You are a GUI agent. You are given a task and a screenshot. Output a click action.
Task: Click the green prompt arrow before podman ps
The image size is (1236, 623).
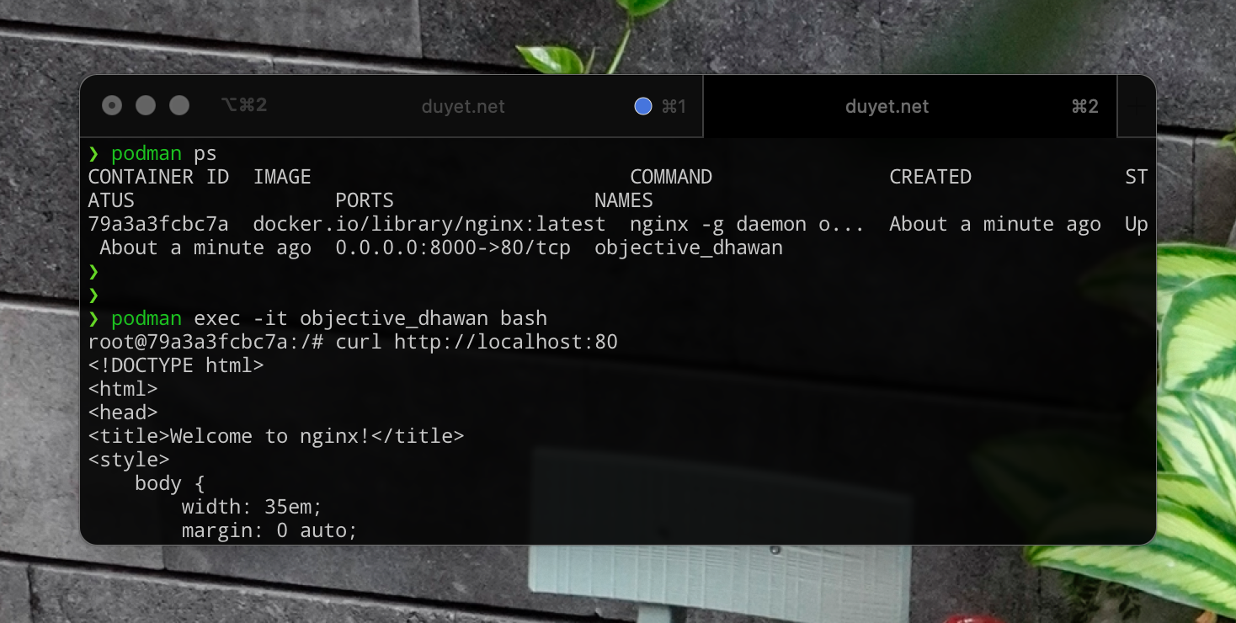pyautogui.click(x=93, y=153)
